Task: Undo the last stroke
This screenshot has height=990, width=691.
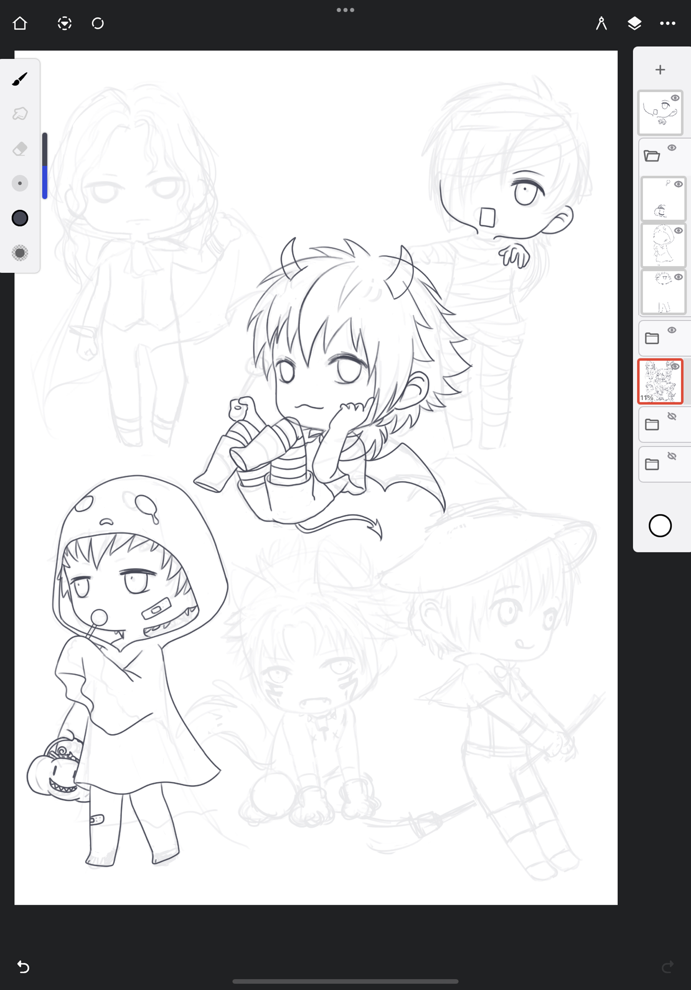Action: point(23,966)
